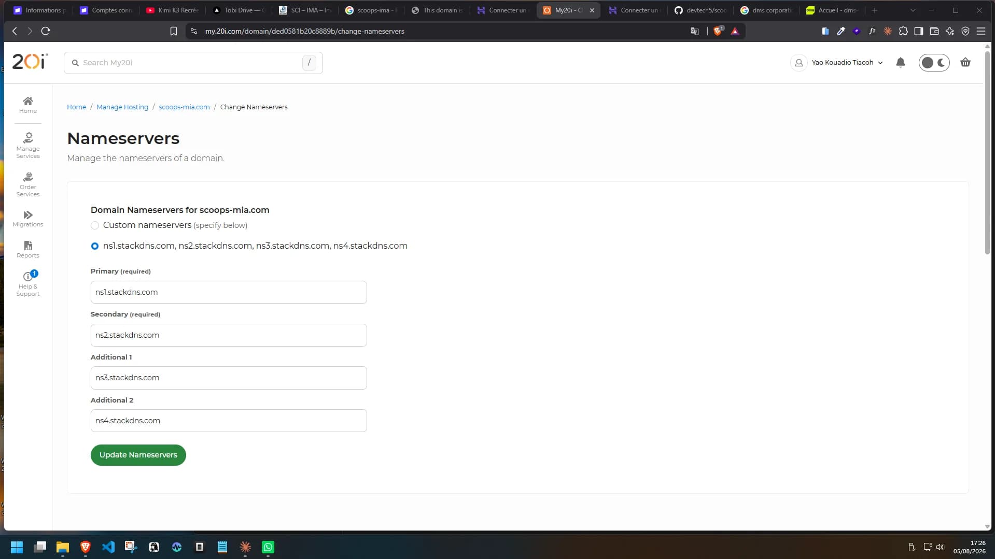995x559 pixels.
Task: Switch to the dms corporation Google tab
Action: point(768,10)
